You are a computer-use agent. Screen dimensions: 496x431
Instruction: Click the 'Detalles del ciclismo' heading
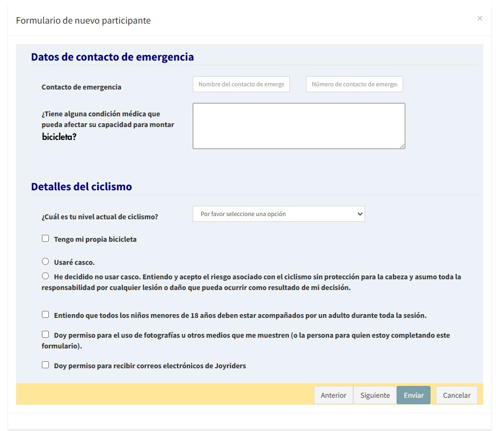(x=81, y=187)
